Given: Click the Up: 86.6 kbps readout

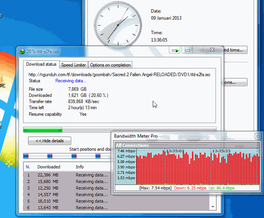Looking at the screenshot, I should click(222, 188).
